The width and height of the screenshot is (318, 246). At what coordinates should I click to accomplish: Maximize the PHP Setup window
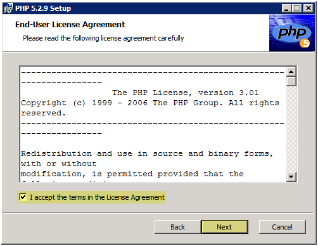coord(297,8)
